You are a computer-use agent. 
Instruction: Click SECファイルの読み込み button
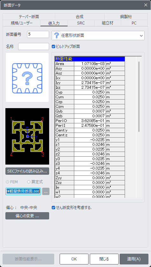coord(27,171)
